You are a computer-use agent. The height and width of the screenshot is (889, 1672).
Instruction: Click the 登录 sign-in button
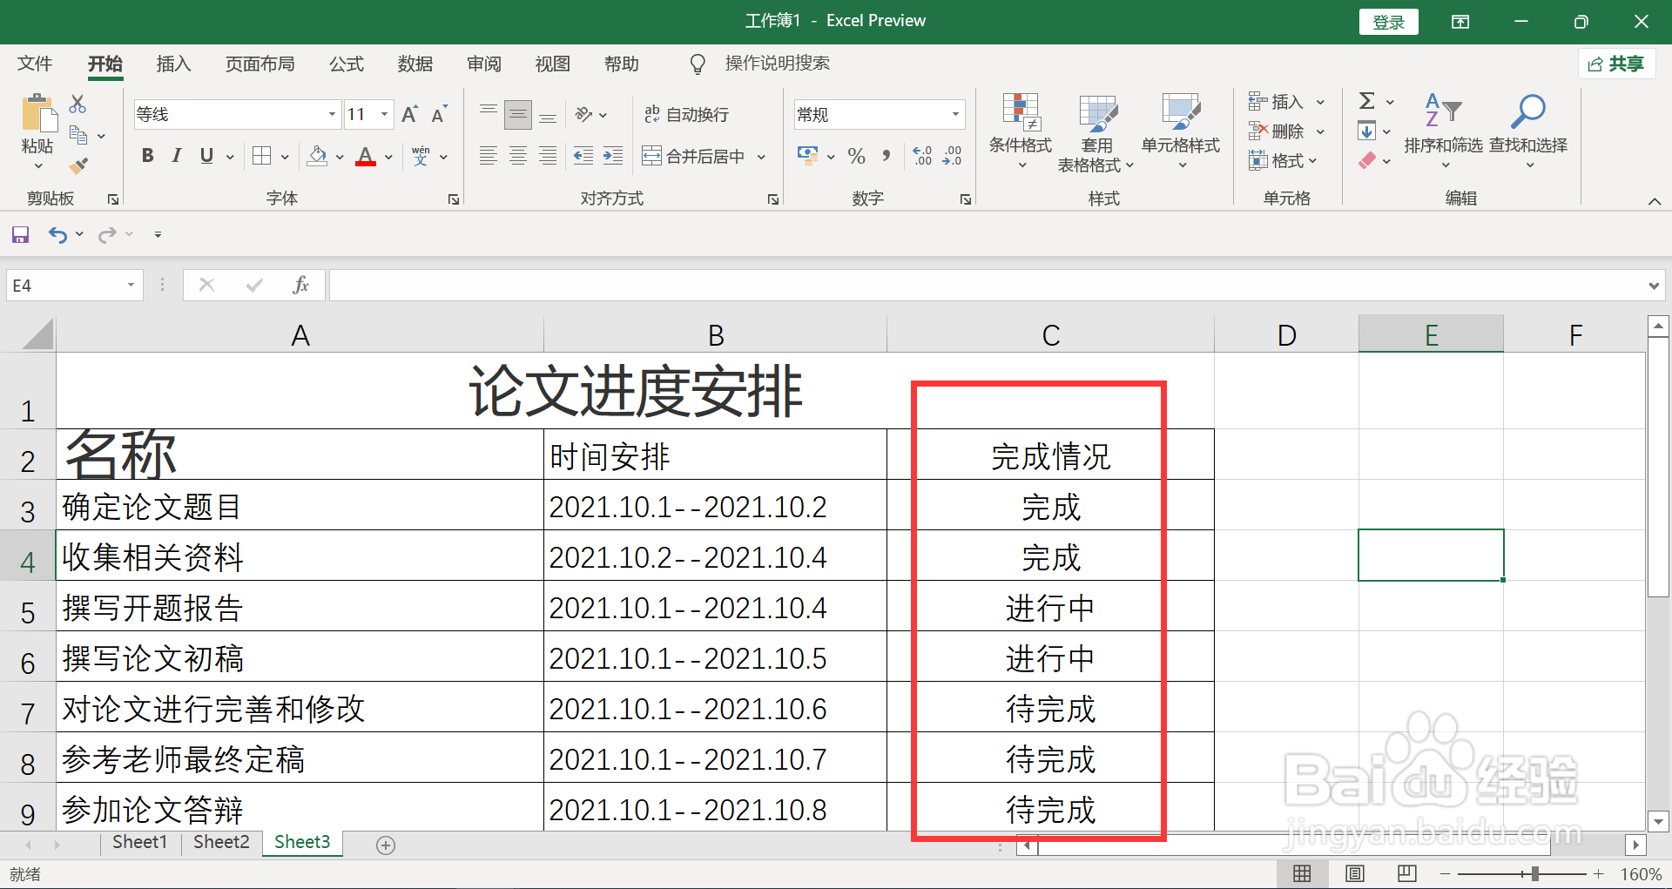click(x=1388, y=22)
